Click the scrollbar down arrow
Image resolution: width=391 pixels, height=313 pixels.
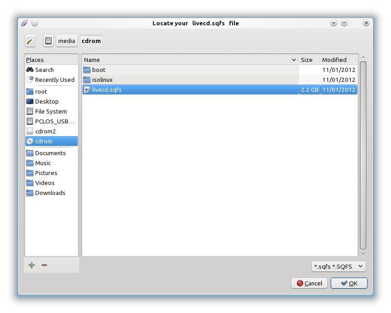[x=363, y=253]
